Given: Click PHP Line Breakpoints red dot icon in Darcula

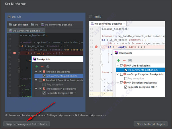Looking at the screenshot, I should click(44, 72).
